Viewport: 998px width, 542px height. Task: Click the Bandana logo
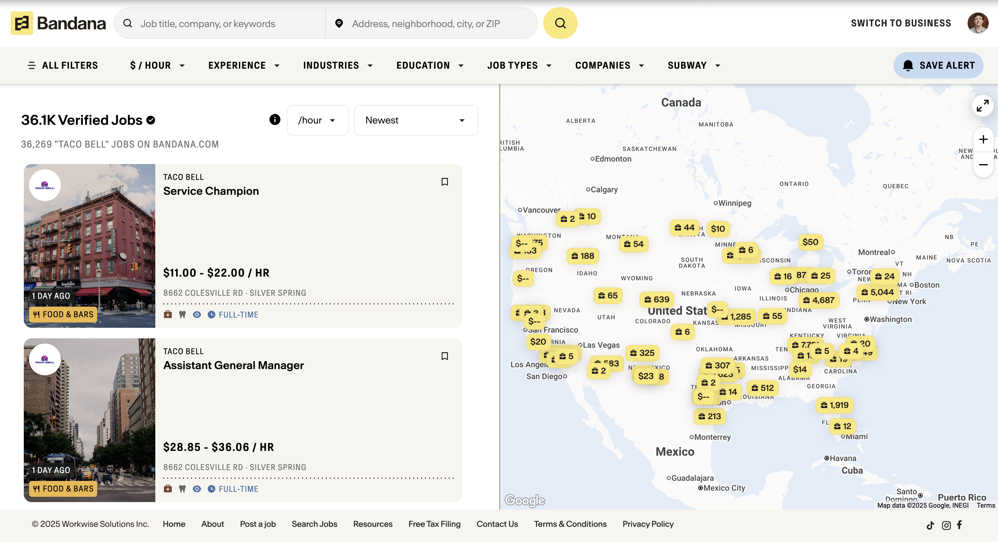click(58, 23)
